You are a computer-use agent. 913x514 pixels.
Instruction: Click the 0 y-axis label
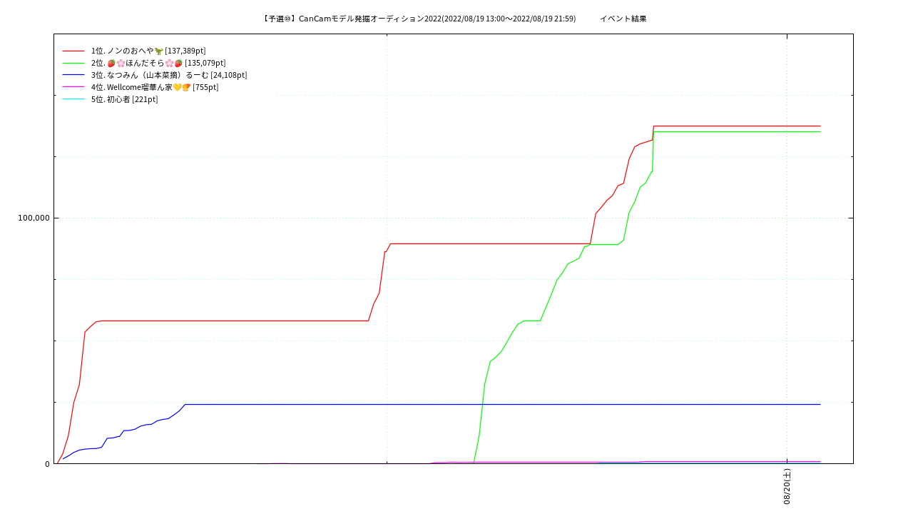tap(47, 464)
